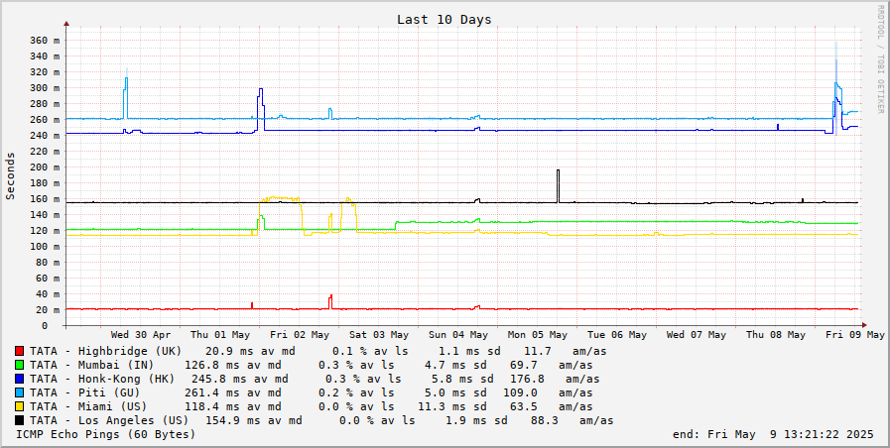
Task: Click the 'Sun 04 May' axis label
Action: 458,335
